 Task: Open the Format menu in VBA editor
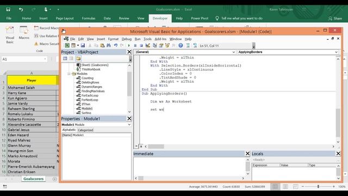[113, 39]
